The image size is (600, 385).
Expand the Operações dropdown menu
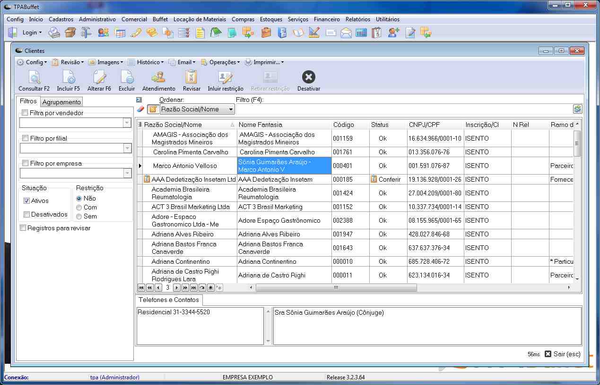(220, 62)
